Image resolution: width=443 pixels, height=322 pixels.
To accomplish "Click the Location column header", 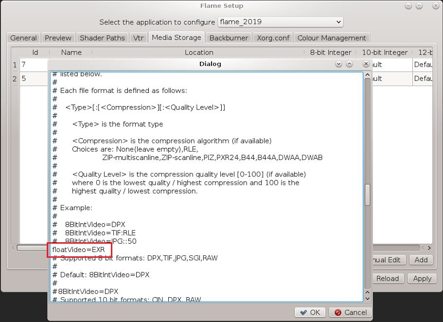I will [x=199, y=52].
